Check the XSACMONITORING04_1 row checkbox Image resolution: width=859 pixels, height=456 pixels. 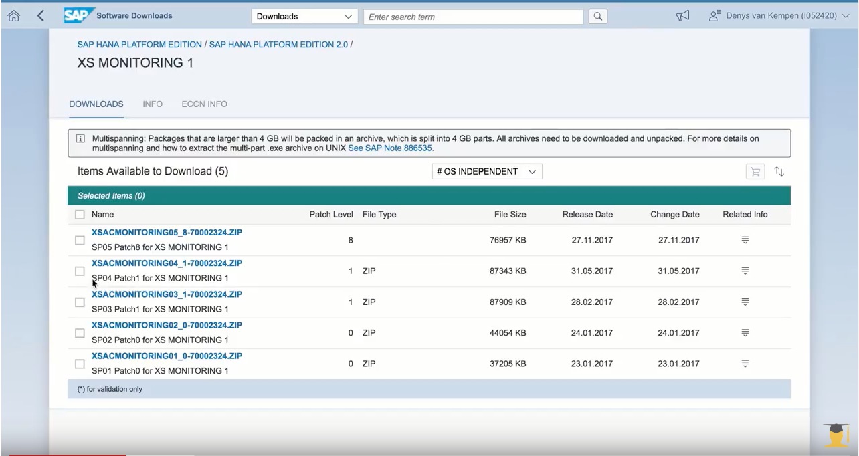[80, 271]
